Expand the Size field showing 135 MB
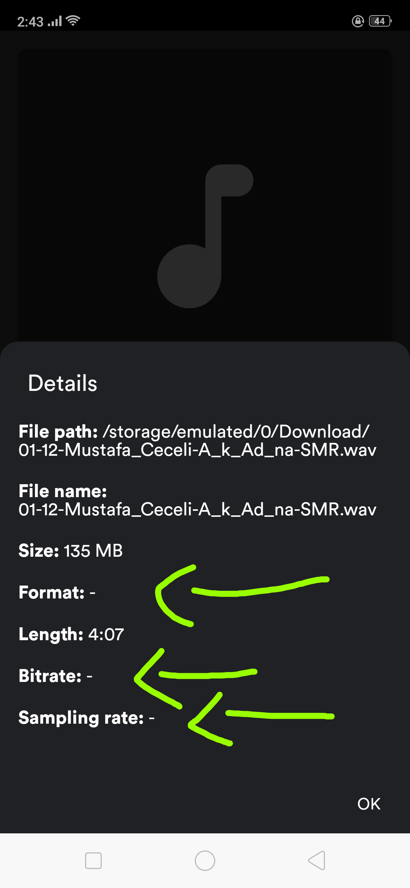This screenshot has width=410, height=888. tap(69, 550)
